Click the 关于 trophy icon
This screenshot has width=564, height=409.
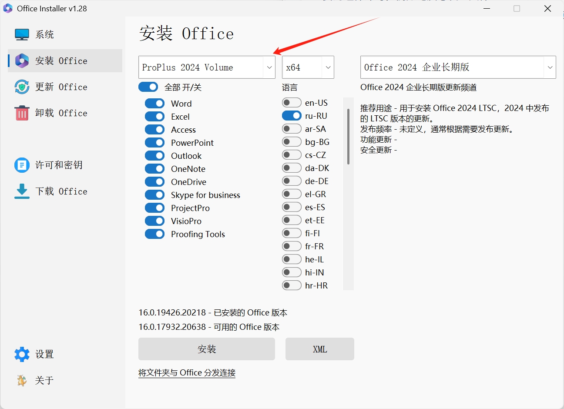(x=22, y=380)
